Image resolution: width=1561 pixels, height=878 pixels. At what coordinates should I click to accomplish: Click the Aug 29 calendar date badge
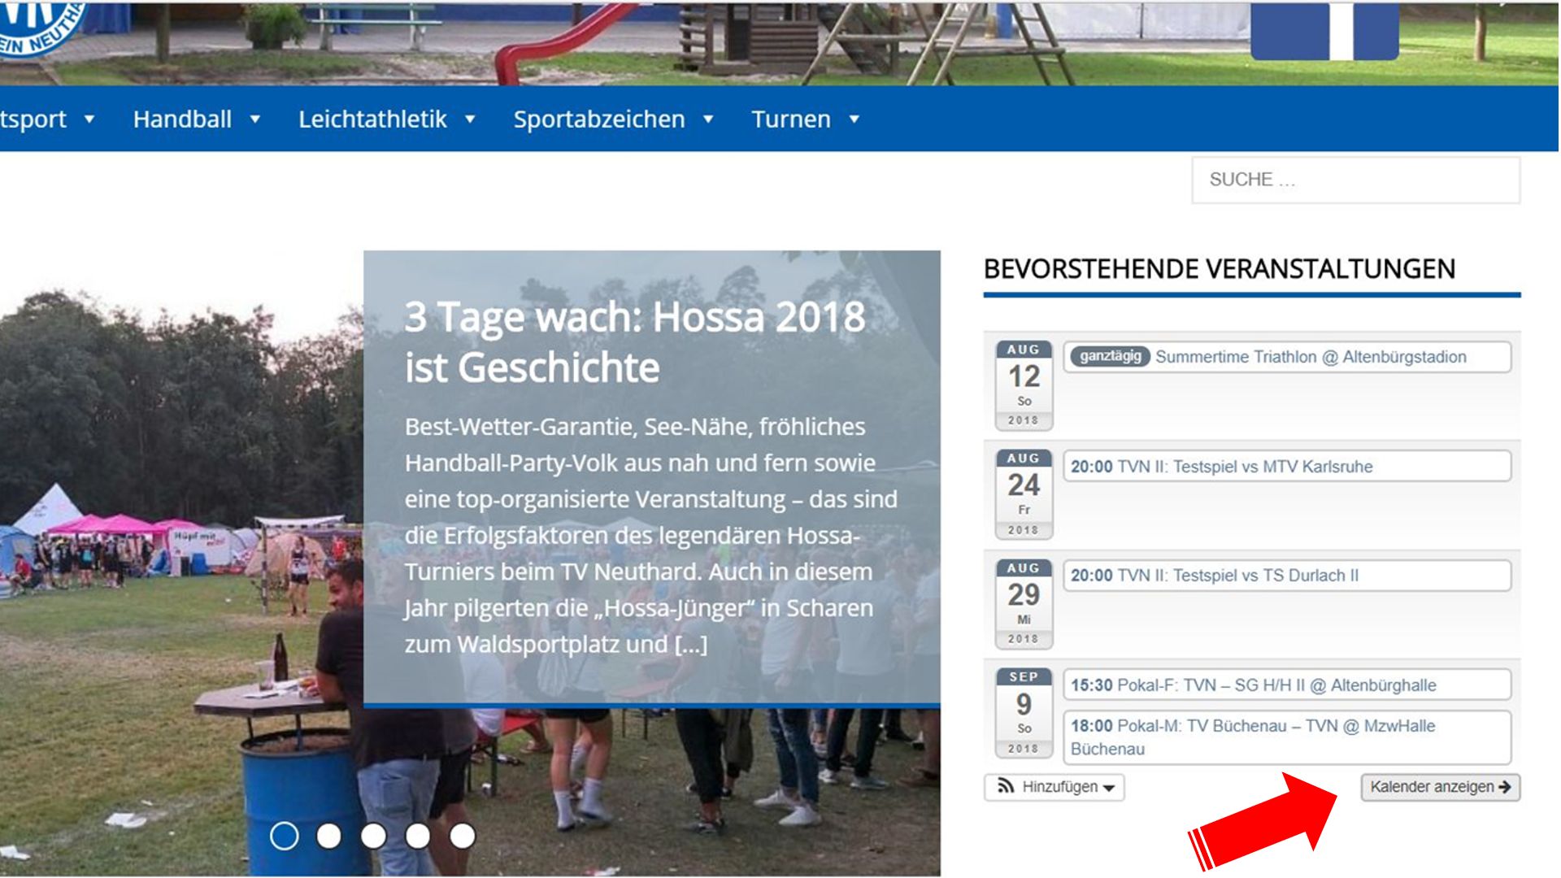(x=1024, y=603)
